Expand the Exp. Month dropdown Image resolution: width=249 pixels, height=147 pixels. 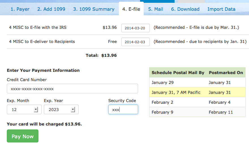point(24,110)
